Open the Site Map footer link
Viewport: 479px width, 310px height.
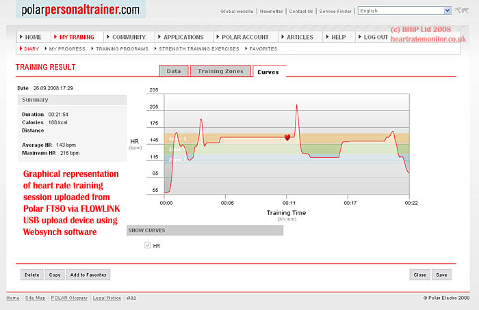(35, 298)
